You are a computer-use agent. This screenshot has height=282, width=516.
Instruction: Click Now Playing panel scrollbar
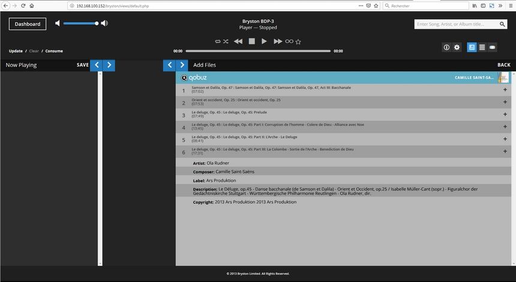pos(100,169)
